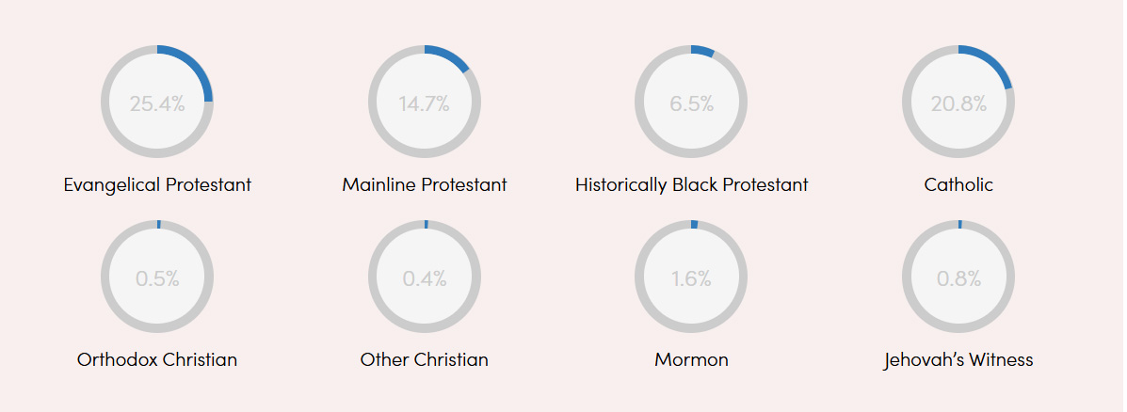Select the 6.5% value text
1127x412 pixels.
click(x=691, y=103)
